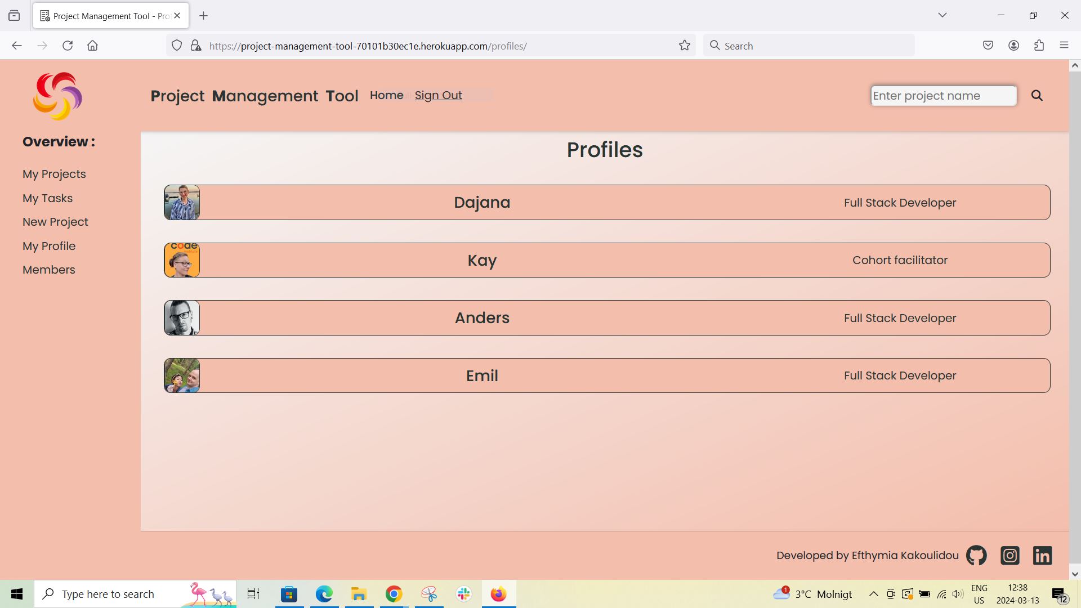Click Dajana's profile thumbnail
This screenshot has width=1081, height=608.
tap(181, 202)
